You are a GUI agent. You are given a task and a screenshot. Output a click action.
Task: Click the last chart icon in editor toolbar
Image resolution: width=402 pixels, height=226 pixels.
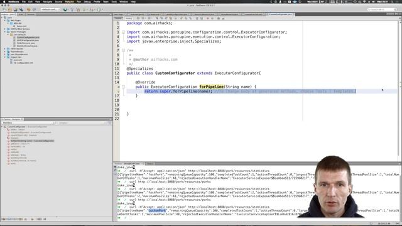point(223,18)
